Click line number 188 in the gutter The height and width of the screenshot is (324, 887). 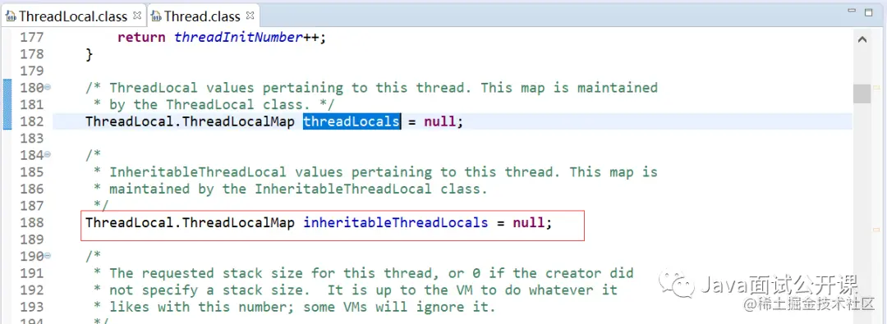tap(32, 223)
